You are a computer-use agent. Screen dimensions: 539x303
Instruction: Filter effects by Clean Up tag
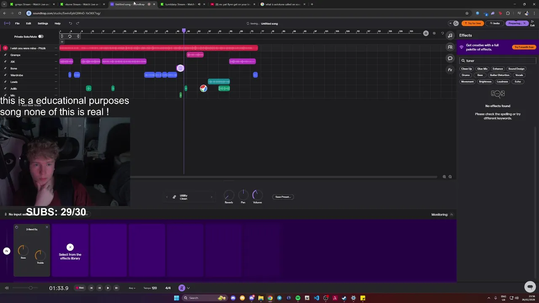tap(467, 69)
